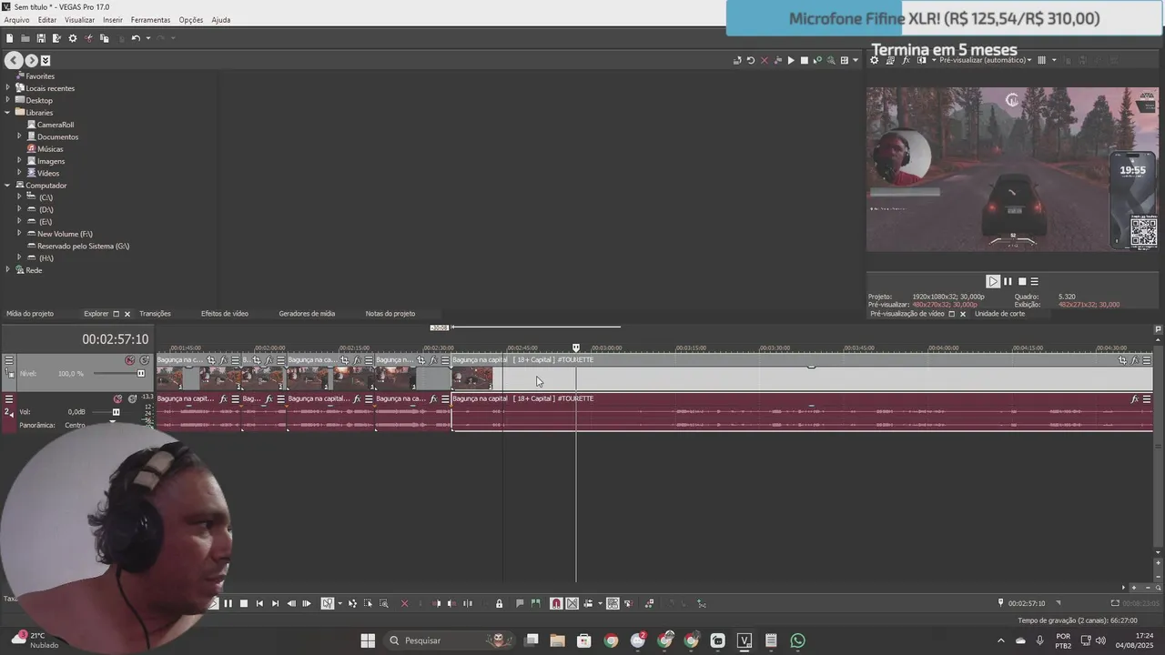1165x655 pixels.
Task: Open the Opções menu
Action: [191, 20]
